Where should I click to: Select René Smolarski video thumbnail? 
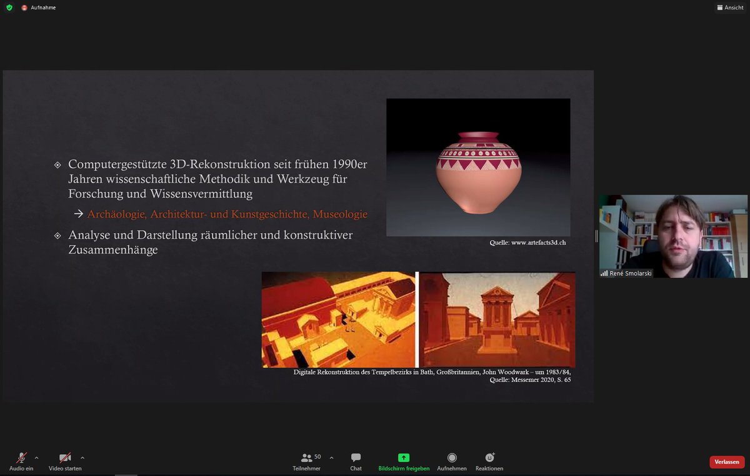click(673, 236)
